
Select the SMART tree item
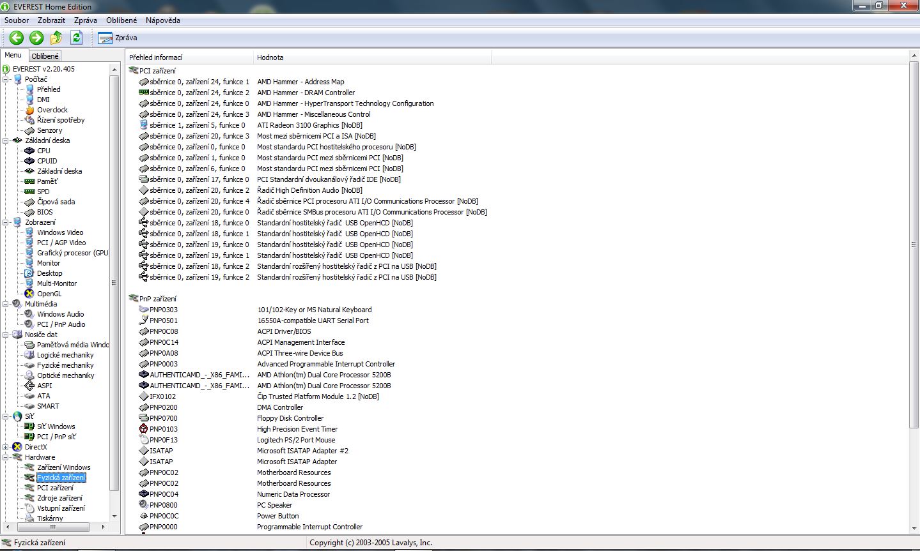pyautogui.click(x=48, y=406)
